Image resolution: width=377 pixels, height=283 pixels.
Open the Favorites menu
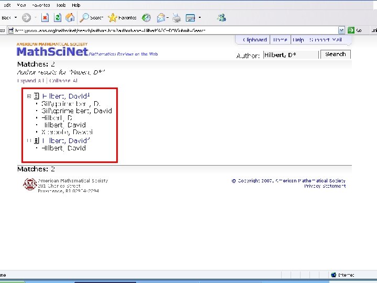(41, 5)
